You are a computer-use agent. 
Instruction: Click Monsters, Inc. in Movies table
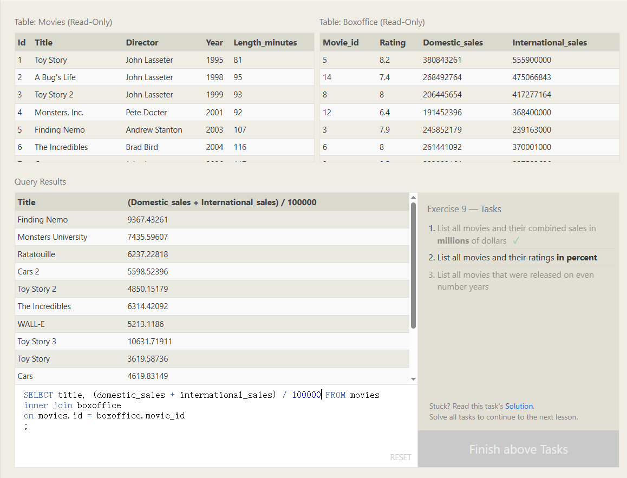click(x=59, y=112)
